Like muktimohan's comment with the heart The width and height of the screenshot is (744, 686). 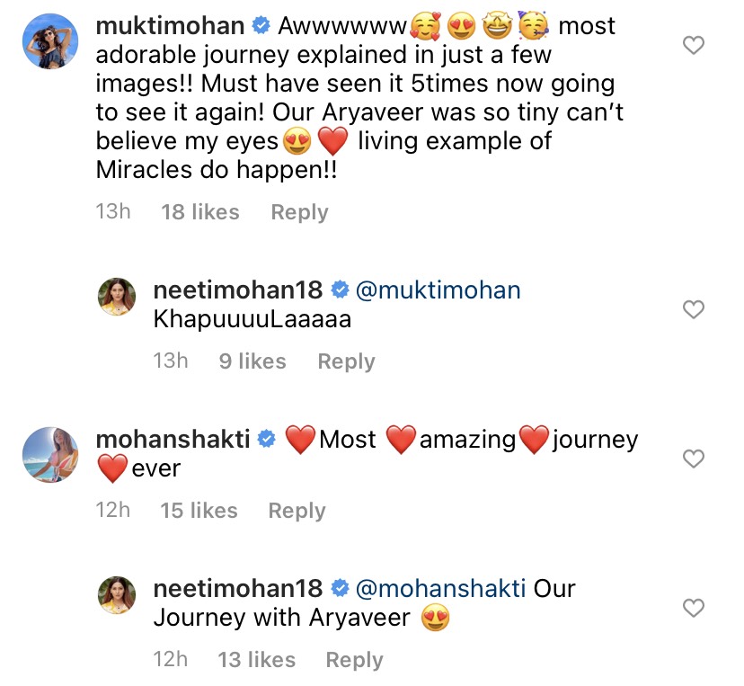pos(694,46)
